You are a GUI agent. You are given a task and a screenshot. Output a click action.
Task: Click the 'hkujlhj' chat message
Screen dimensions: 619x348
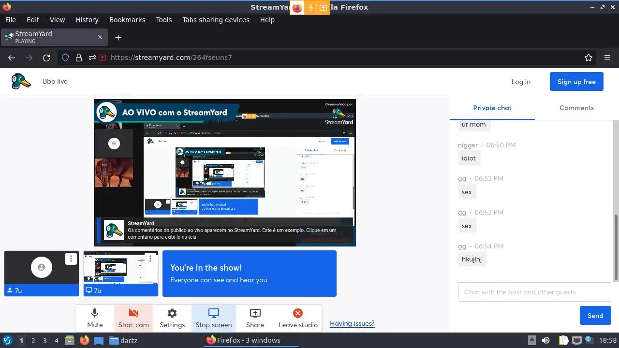click(472, 259)
